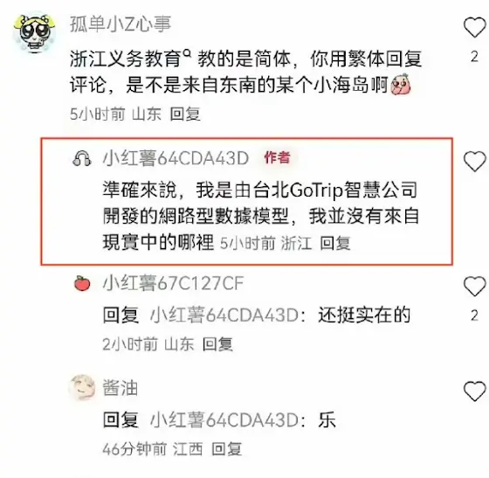Reply to the author's 浙江 comment
Viewport: 489px width, 478px height.
point(335,243)
